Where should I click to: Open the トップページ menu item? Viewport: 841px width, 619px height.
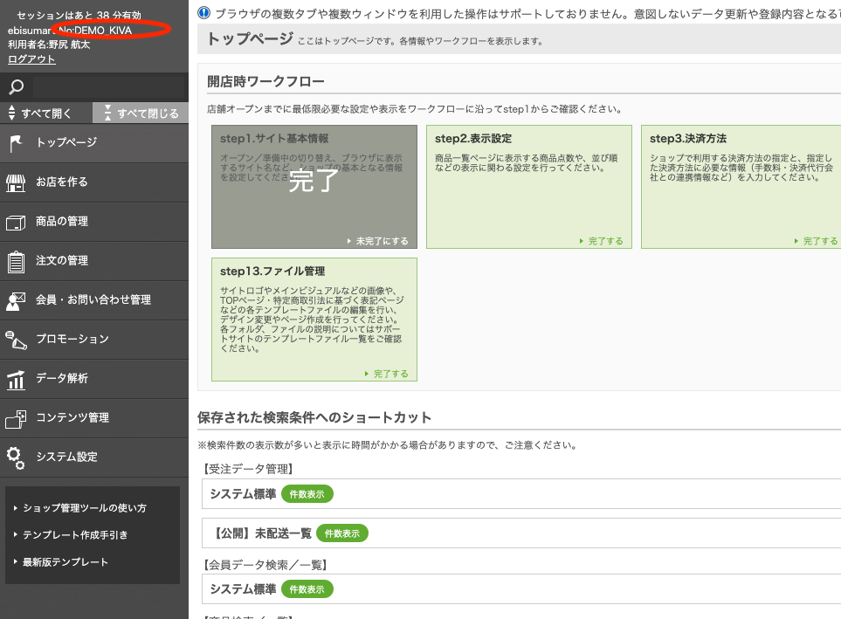(x=94, y=143)
